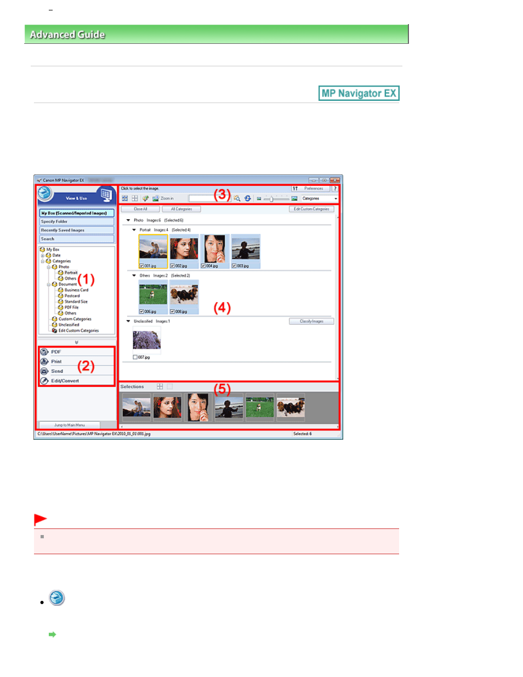523x677 pixels.
Task: Click the search magnifier icon
Action: tap(237, 198)
